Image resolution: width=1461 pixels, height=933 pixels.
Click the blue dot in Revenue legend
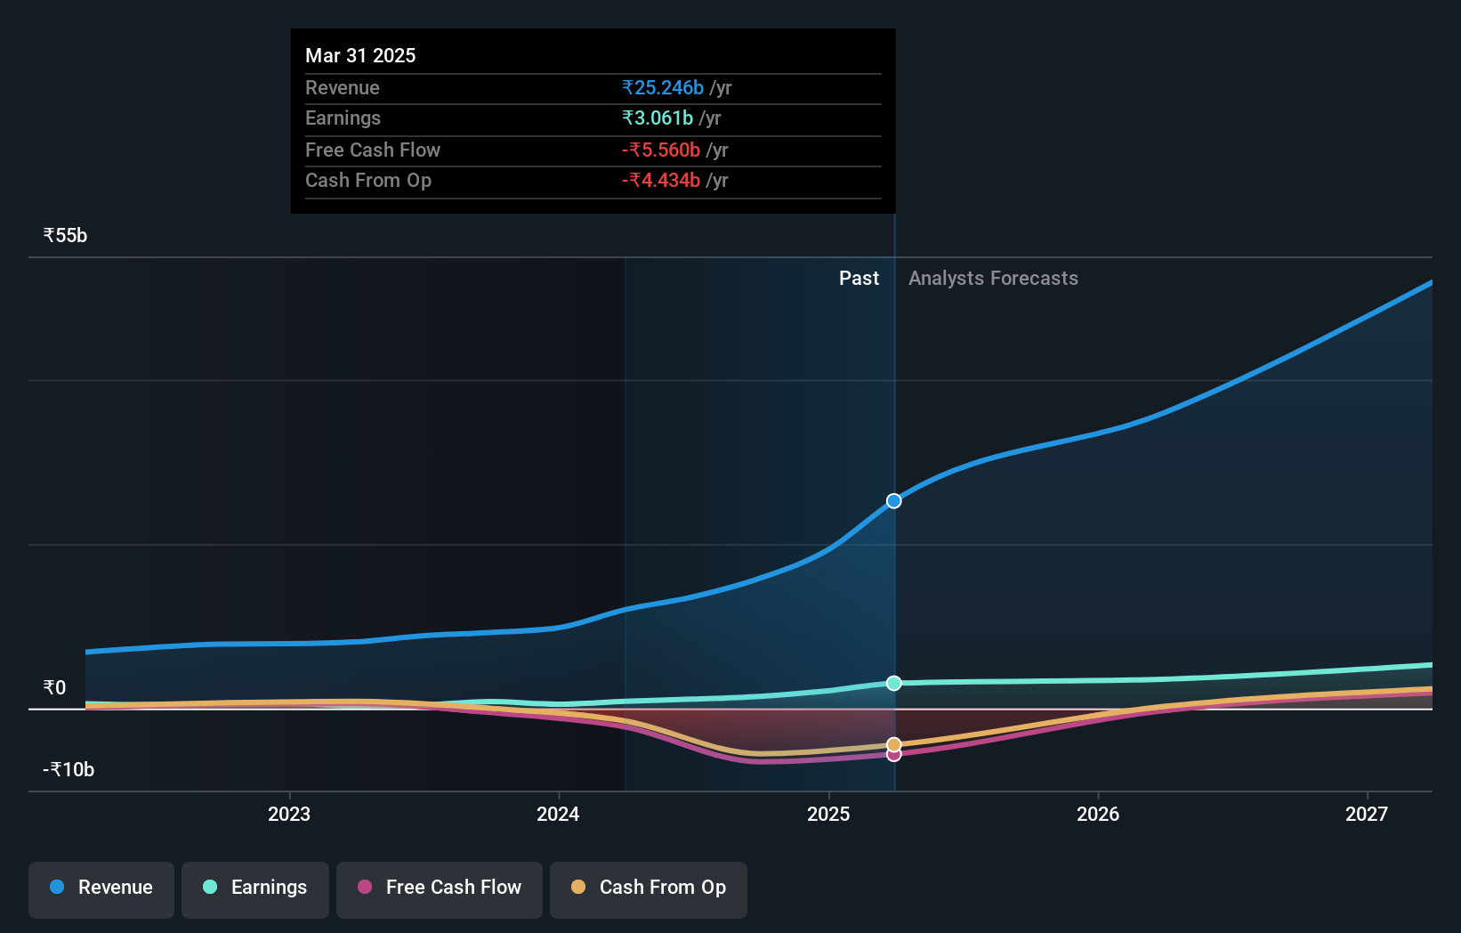57,887
